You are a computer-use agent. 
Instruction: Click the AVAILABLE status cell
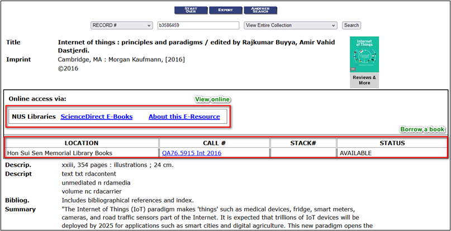pos(391,153)
